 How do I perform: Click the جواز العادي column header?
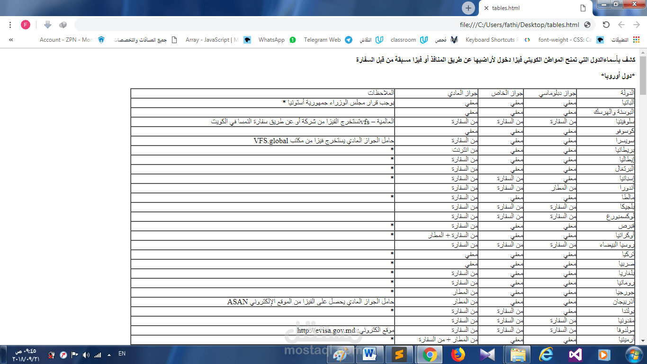click(436, 93)
